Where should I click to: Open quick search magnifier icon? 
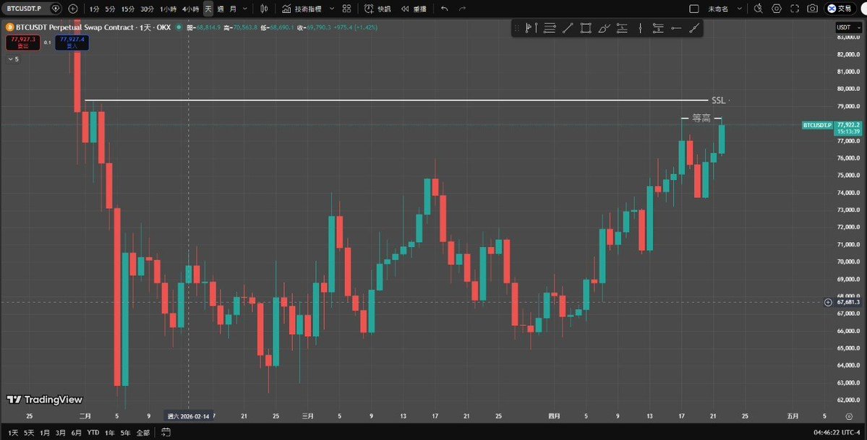point(759,9)
